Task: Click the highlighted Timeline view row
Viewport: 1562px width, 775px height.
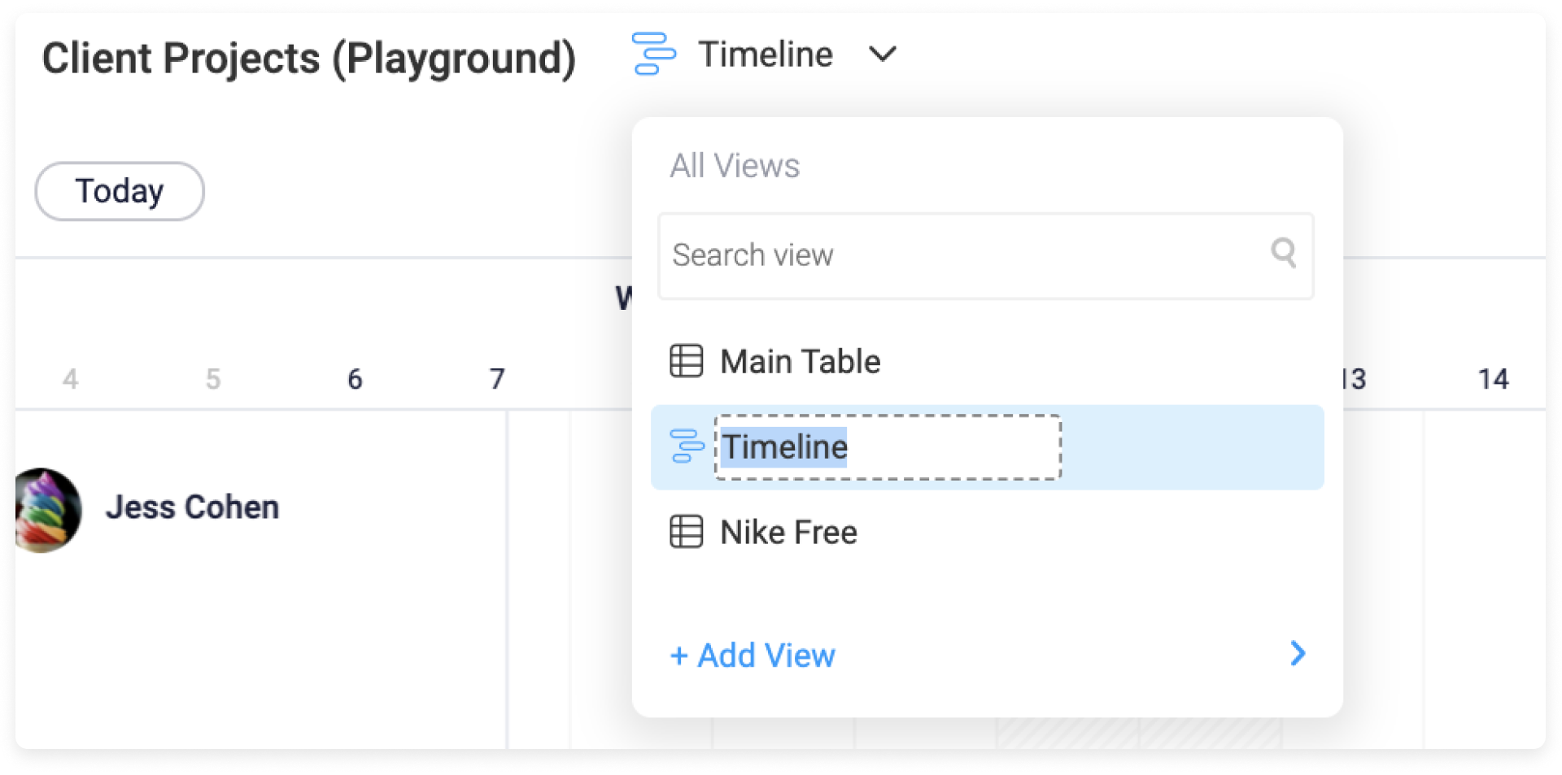Action: pyautogui.click(x=987, y=447)
